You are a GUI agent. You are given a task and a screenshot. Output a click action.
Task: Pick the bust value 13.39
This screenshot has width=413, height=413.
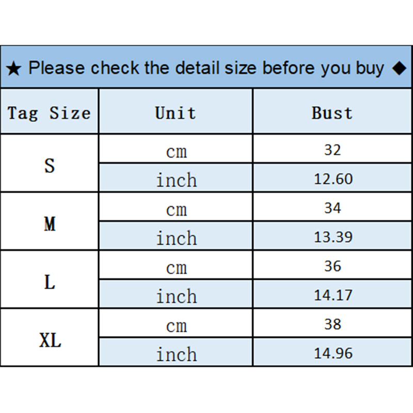(x=333, y=237)
